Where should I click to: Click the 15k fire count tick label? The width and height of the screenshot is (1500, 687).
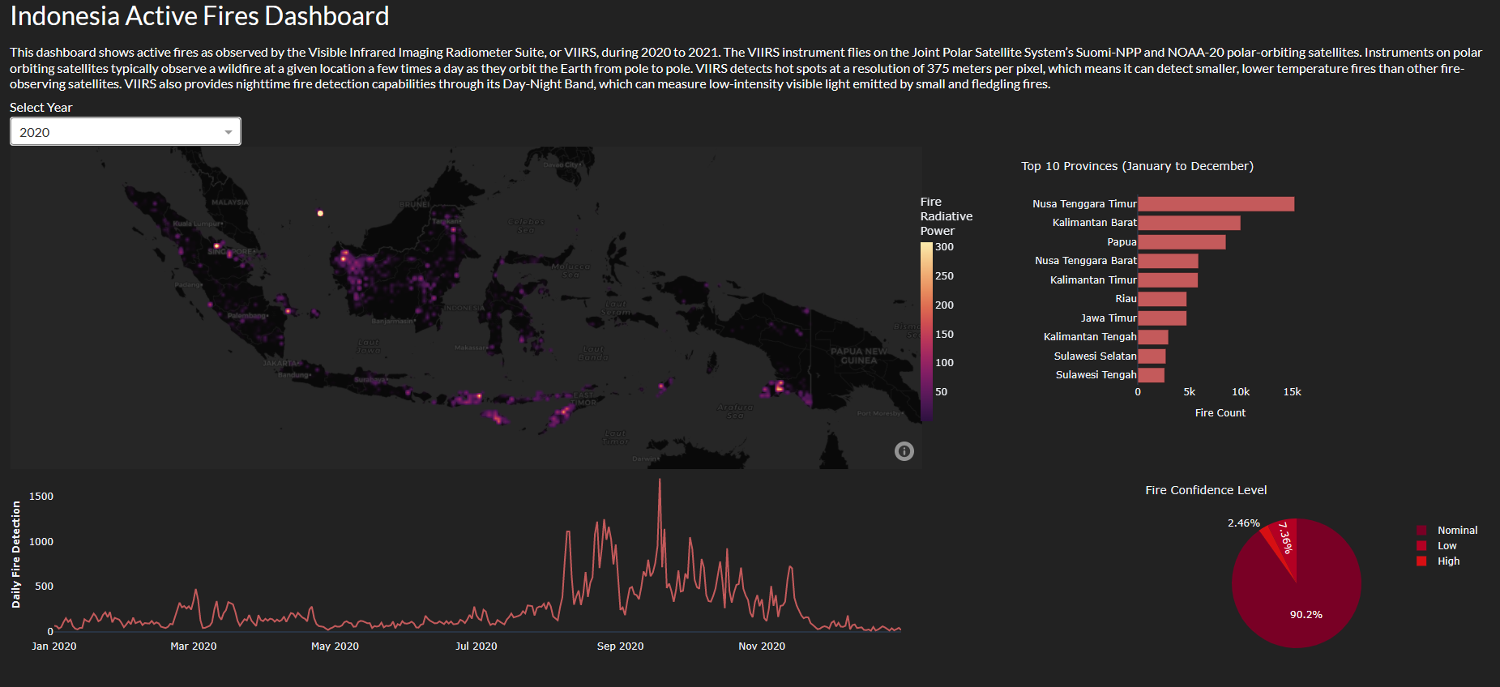coord(1292,392)
